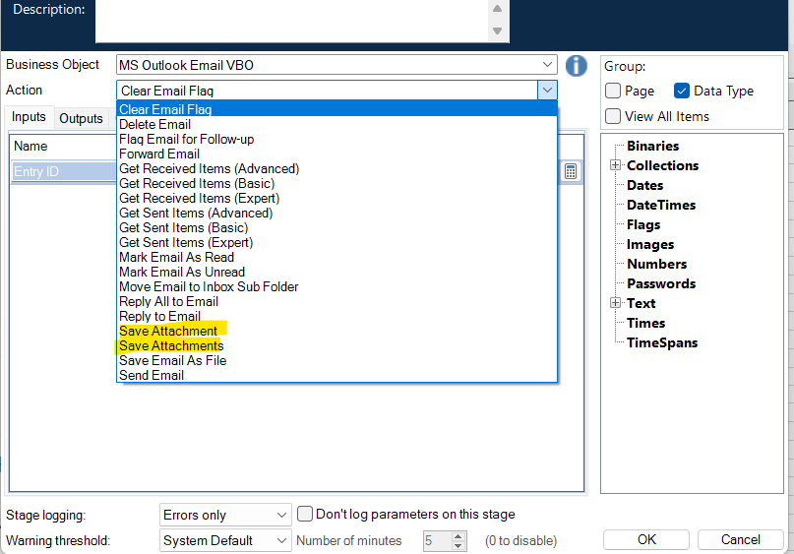
Task: Expand the Collections tree node
Action: click(x=615, y=165)
